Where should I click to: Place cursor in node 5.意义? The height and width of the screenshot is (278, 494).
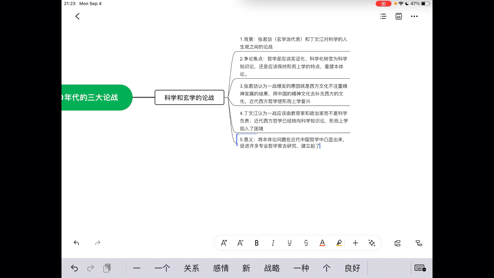coord(292,143)
